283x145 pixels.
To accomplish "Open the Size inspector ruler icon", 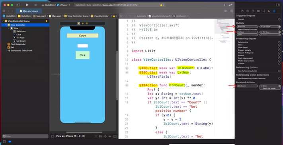I will click(269, 11).
